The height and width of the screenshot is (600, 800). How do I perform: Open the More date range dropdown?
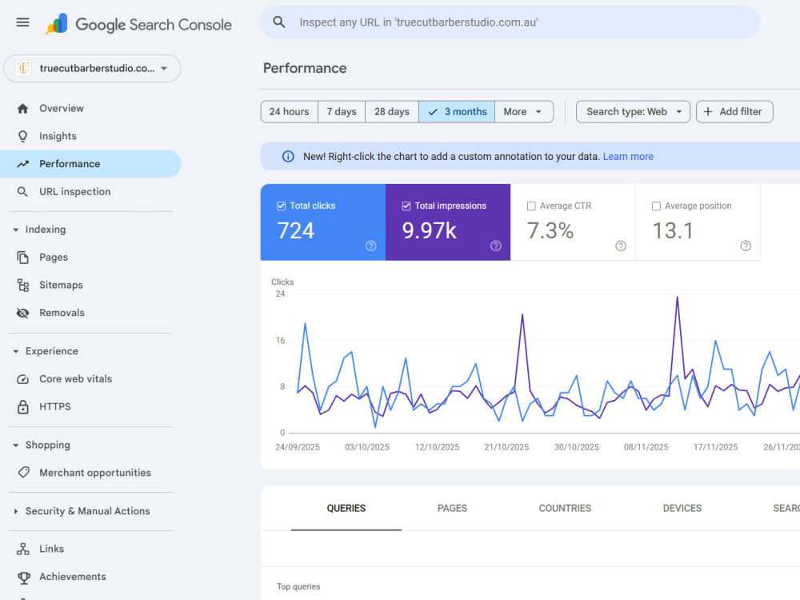(x=524, y=112)
